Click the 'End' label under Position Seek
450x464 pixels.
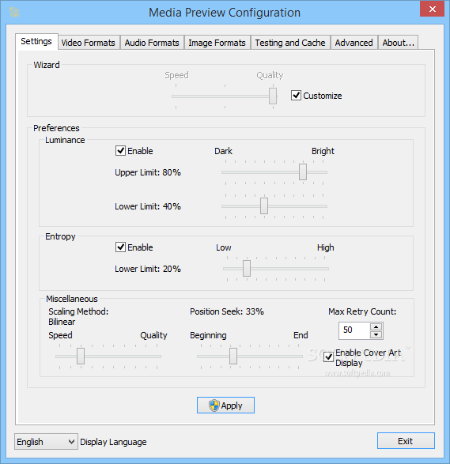click(x=301, y=335)
